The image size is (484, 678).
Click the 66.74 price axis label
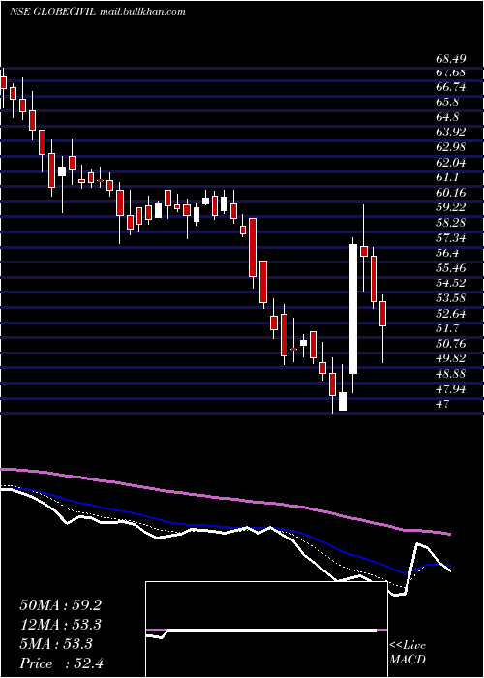coord(450,87)
